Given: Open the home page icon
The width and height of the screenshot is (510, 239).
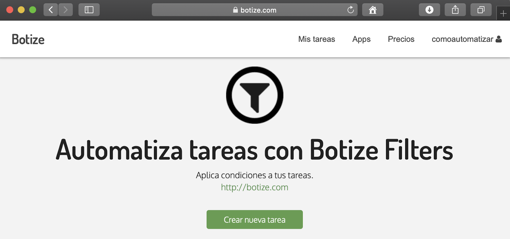Looking at the screenshot, I should pyautogui.click(x=373, y=10).
